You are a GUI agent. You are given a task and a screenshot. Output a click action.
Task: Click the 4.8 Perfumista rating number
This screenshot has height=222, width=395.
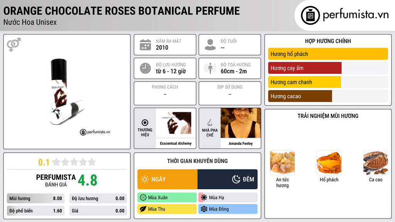pyautogui.click(x=88, y=180)
